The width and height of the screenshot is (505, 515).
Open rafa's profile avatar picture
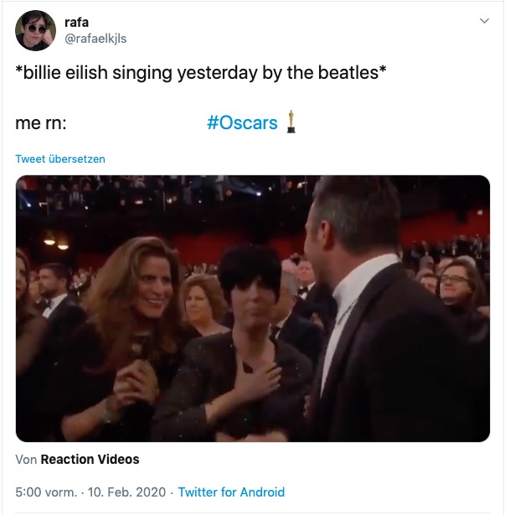pyautogui.click(x=35, y=30)
